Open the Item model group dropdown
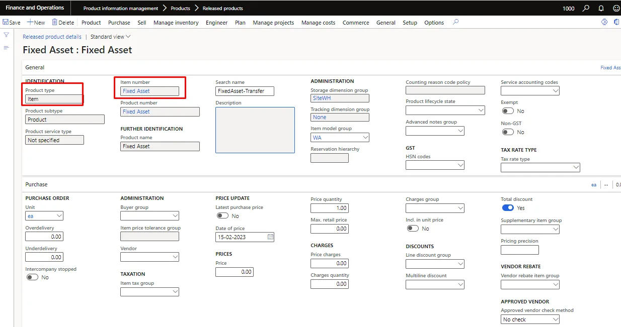Screen dimensions: 621x327 click(x=365, y=138)
